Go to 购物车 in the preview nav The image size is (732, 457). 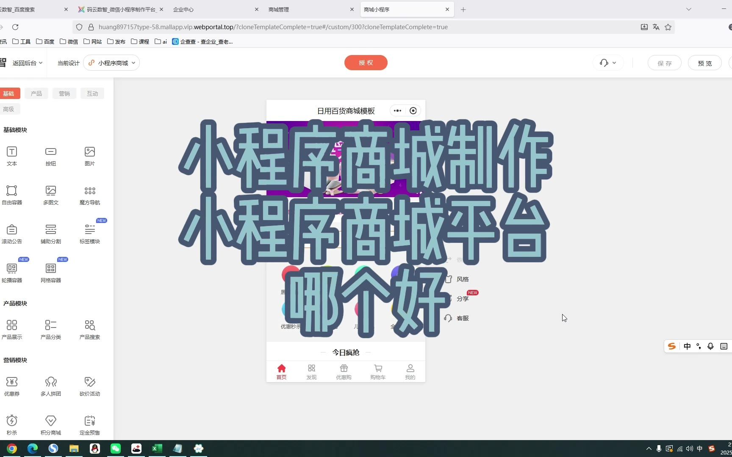pyautogui.click(x=378, y=372)
